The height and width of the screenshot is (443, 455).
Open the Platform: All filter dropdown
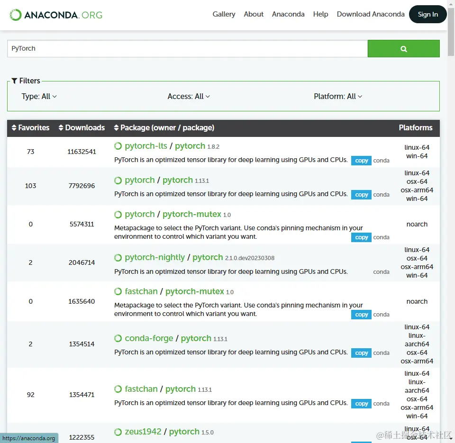coord(338,96)
